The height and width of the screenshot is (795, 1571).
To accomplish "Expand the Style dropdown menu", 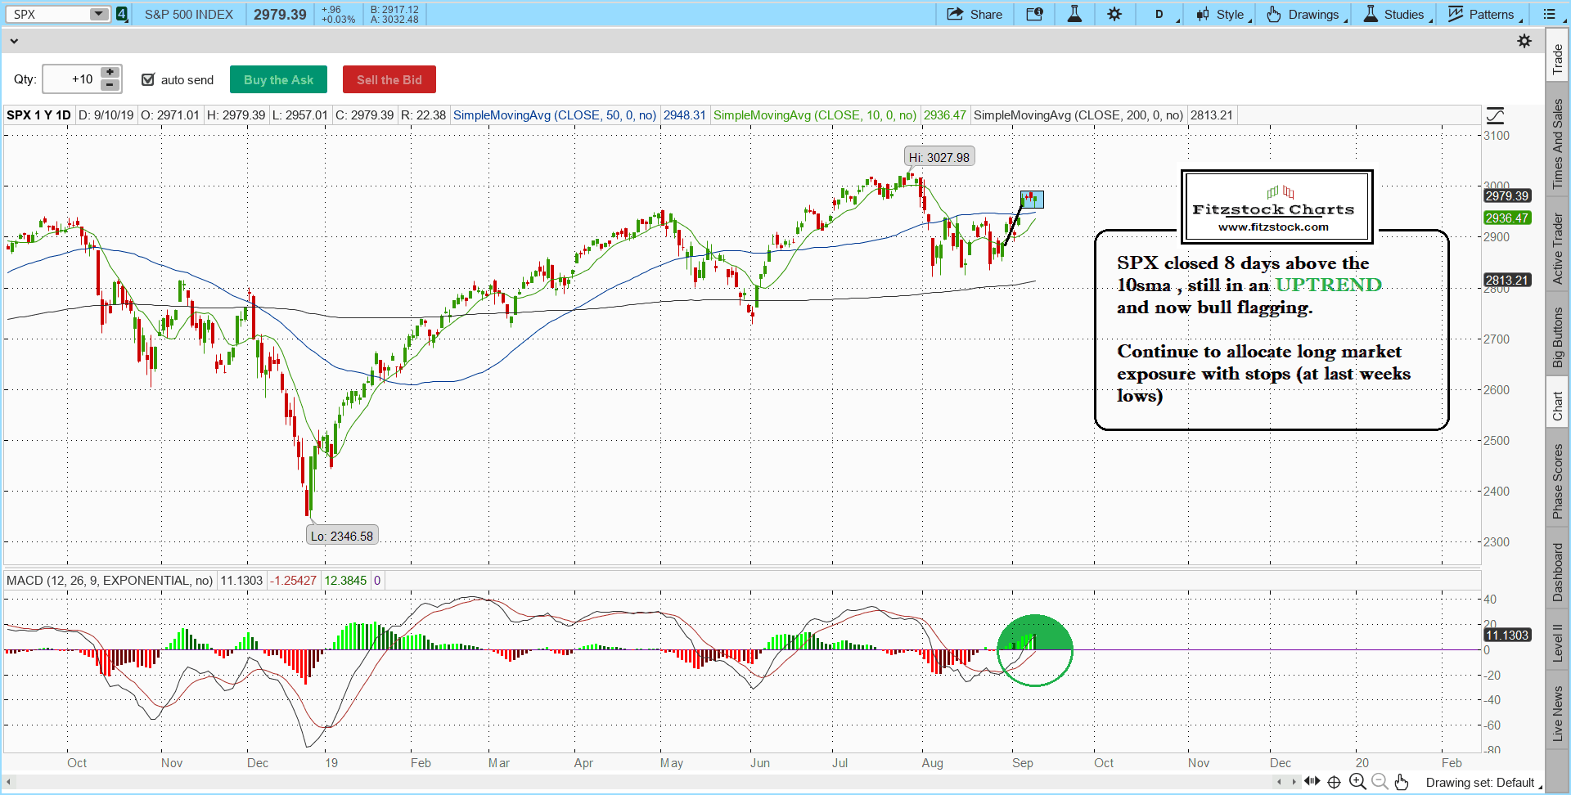I will (x=1223, y=14).
